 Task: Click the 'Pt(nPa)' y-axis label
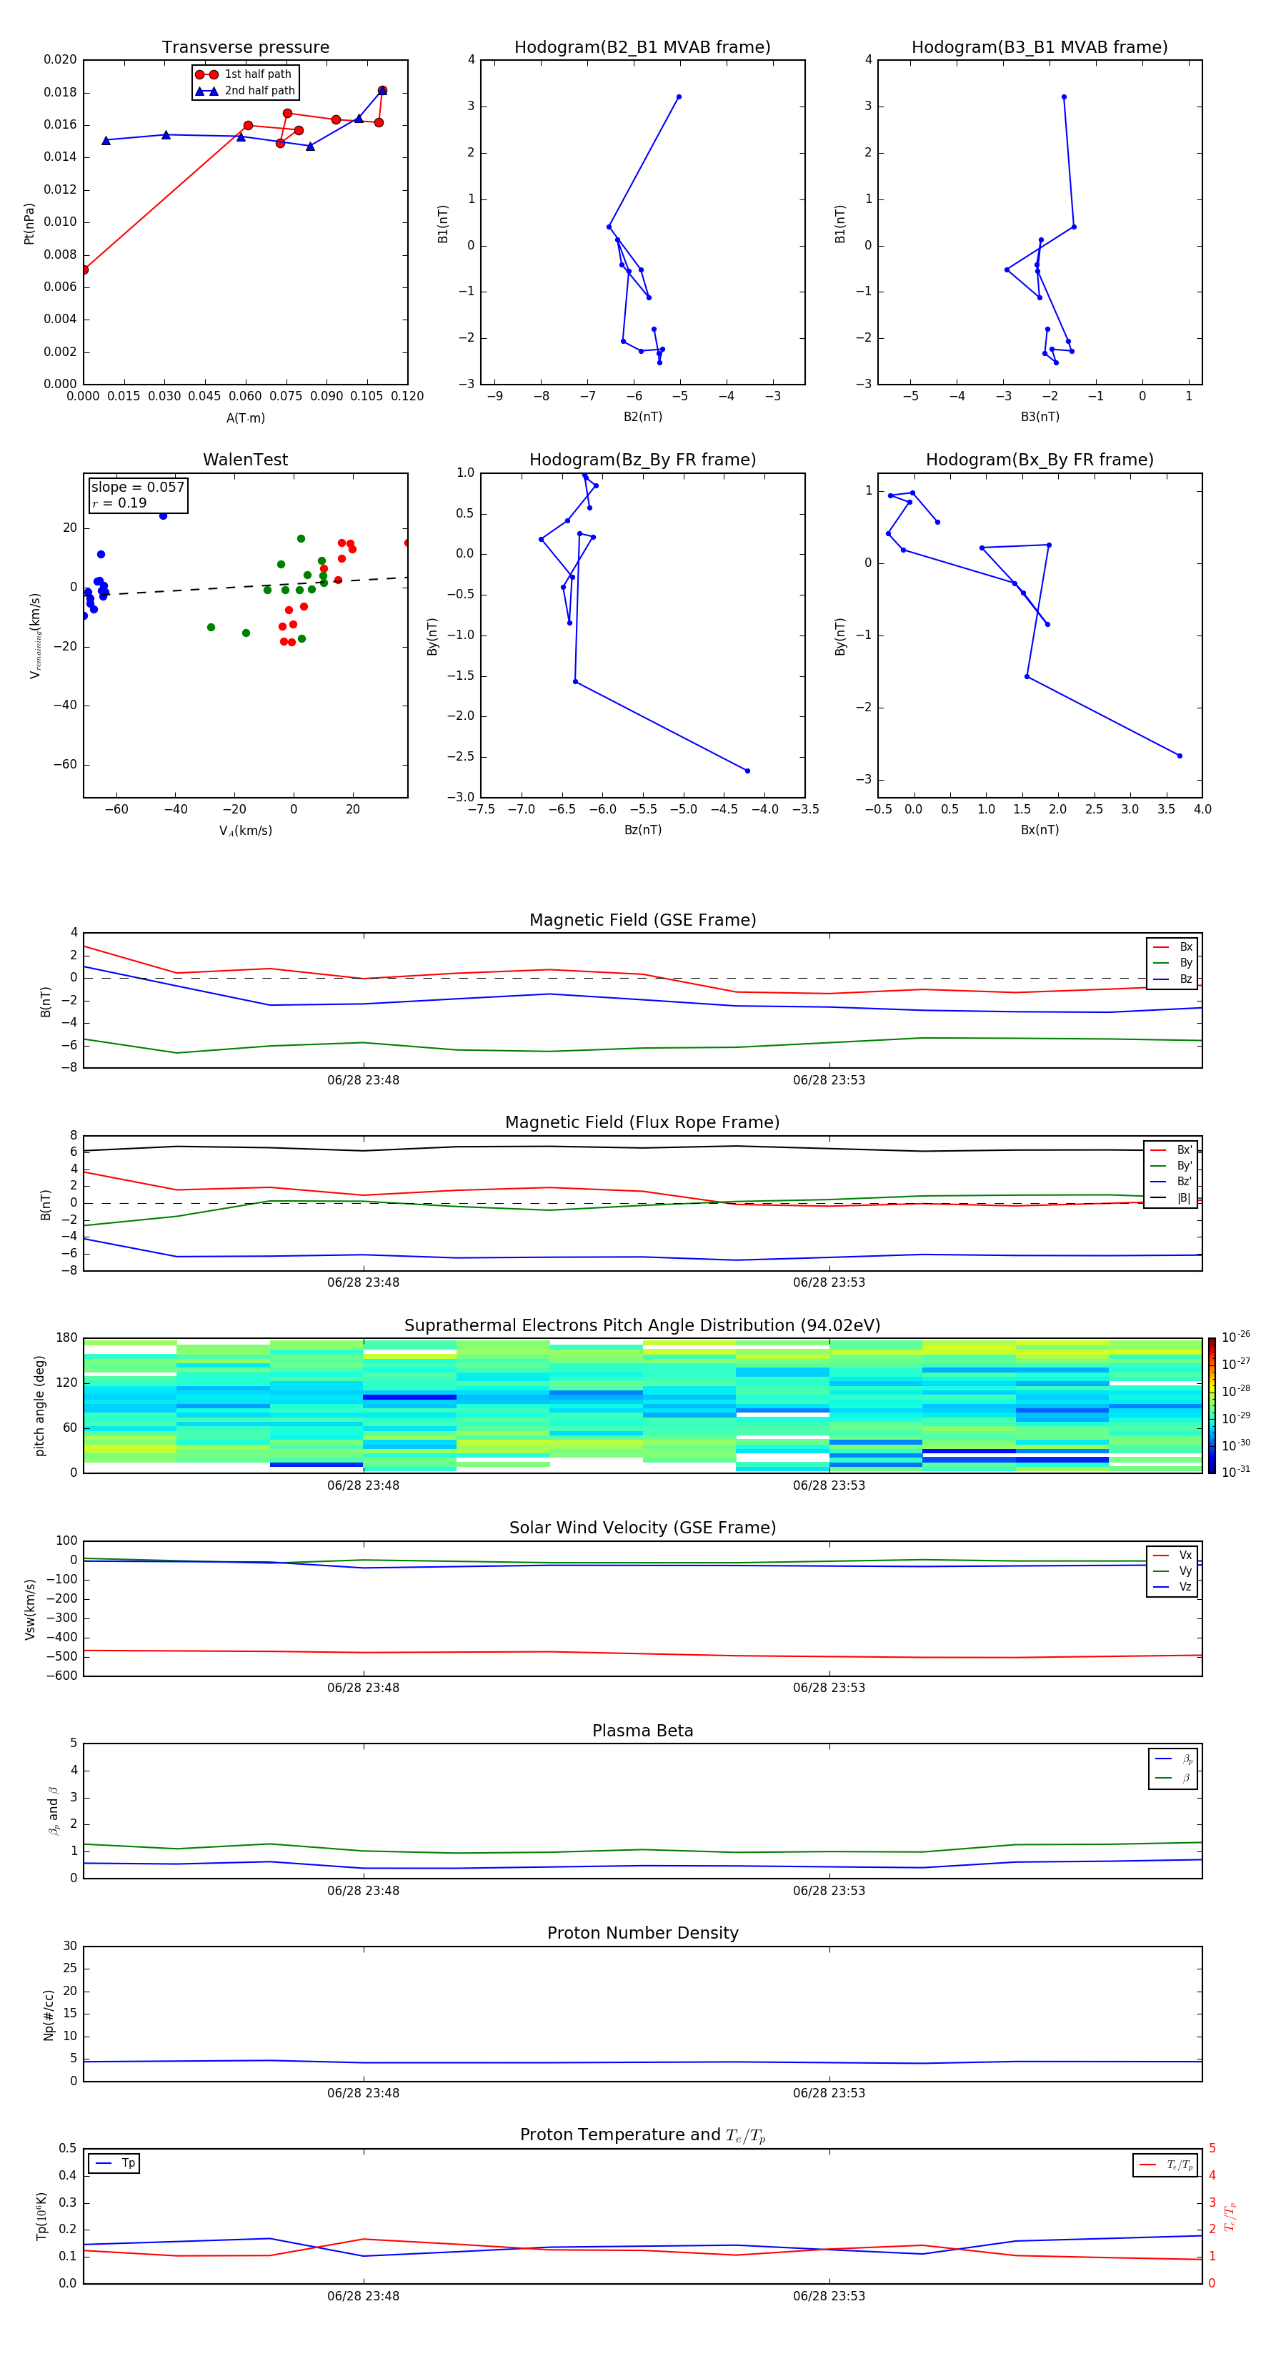[29, 222]
